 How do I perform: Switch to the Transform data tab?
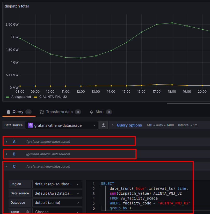point(60,112)
